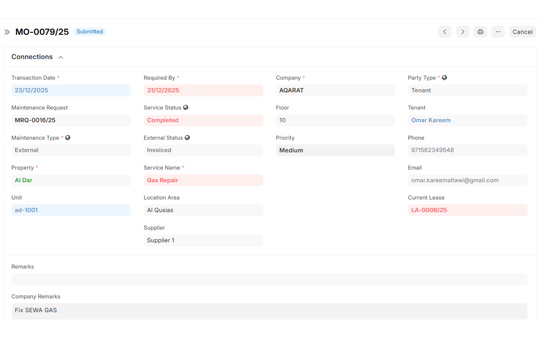Image resolution: width=542 pixels, height=338 pixels.
Task: Open Maintenance Request link MRQ-0016/25
Action: tap(35, 120)
